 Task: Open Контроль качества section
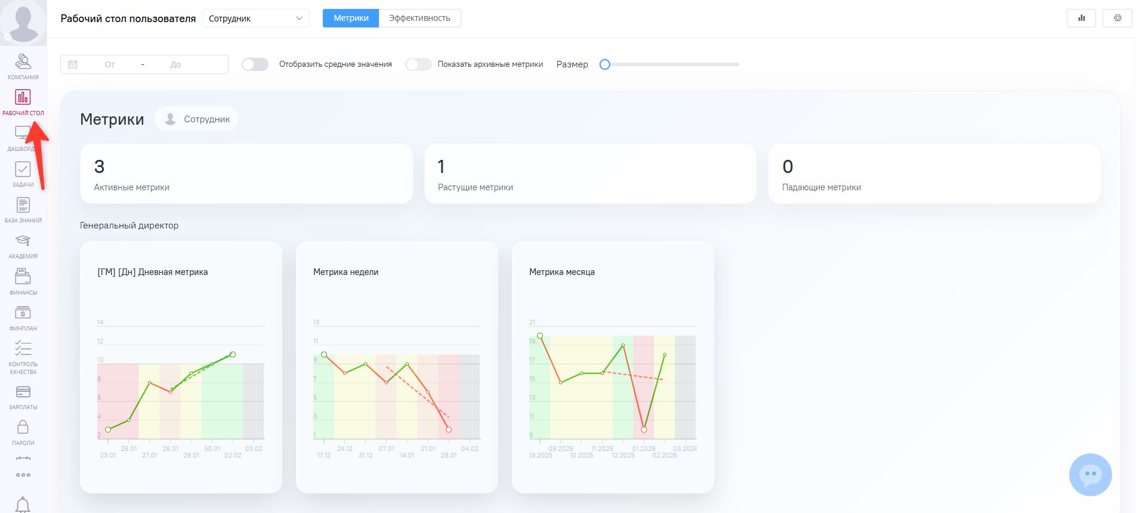point(23,357)
